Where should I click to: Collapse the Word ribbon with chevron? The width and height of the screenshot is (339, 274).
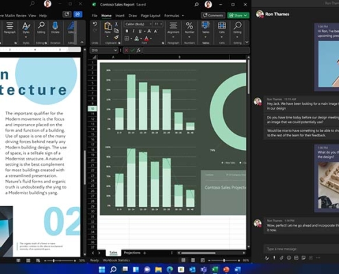(x=81, y=42)
